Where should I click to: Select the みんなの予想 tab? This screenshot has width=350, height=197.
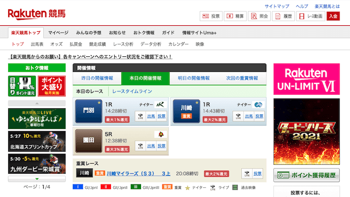coord(89,33)
